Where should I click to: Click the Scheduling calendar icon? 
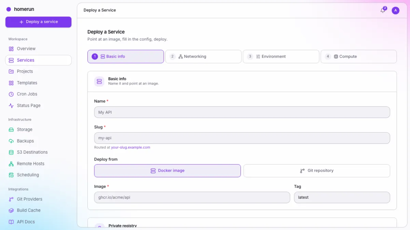point(11,175)
